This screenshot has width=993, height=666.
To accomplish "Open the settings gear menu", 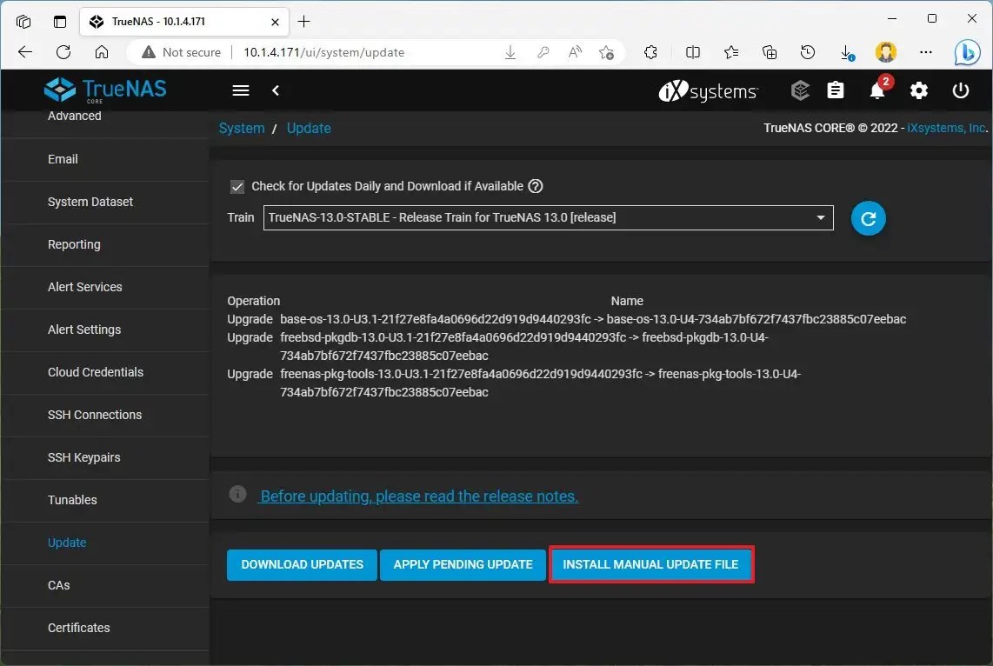I will 919,90.
